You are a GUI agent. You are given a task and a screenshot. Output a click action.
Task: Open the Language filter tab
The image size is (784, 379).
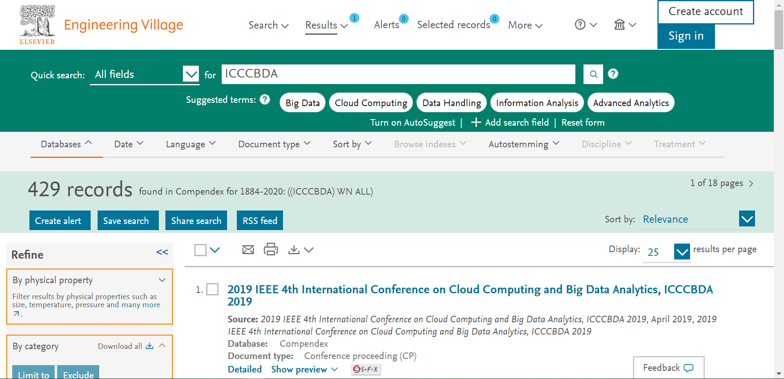pyautogui.click(x=191, y=144)
